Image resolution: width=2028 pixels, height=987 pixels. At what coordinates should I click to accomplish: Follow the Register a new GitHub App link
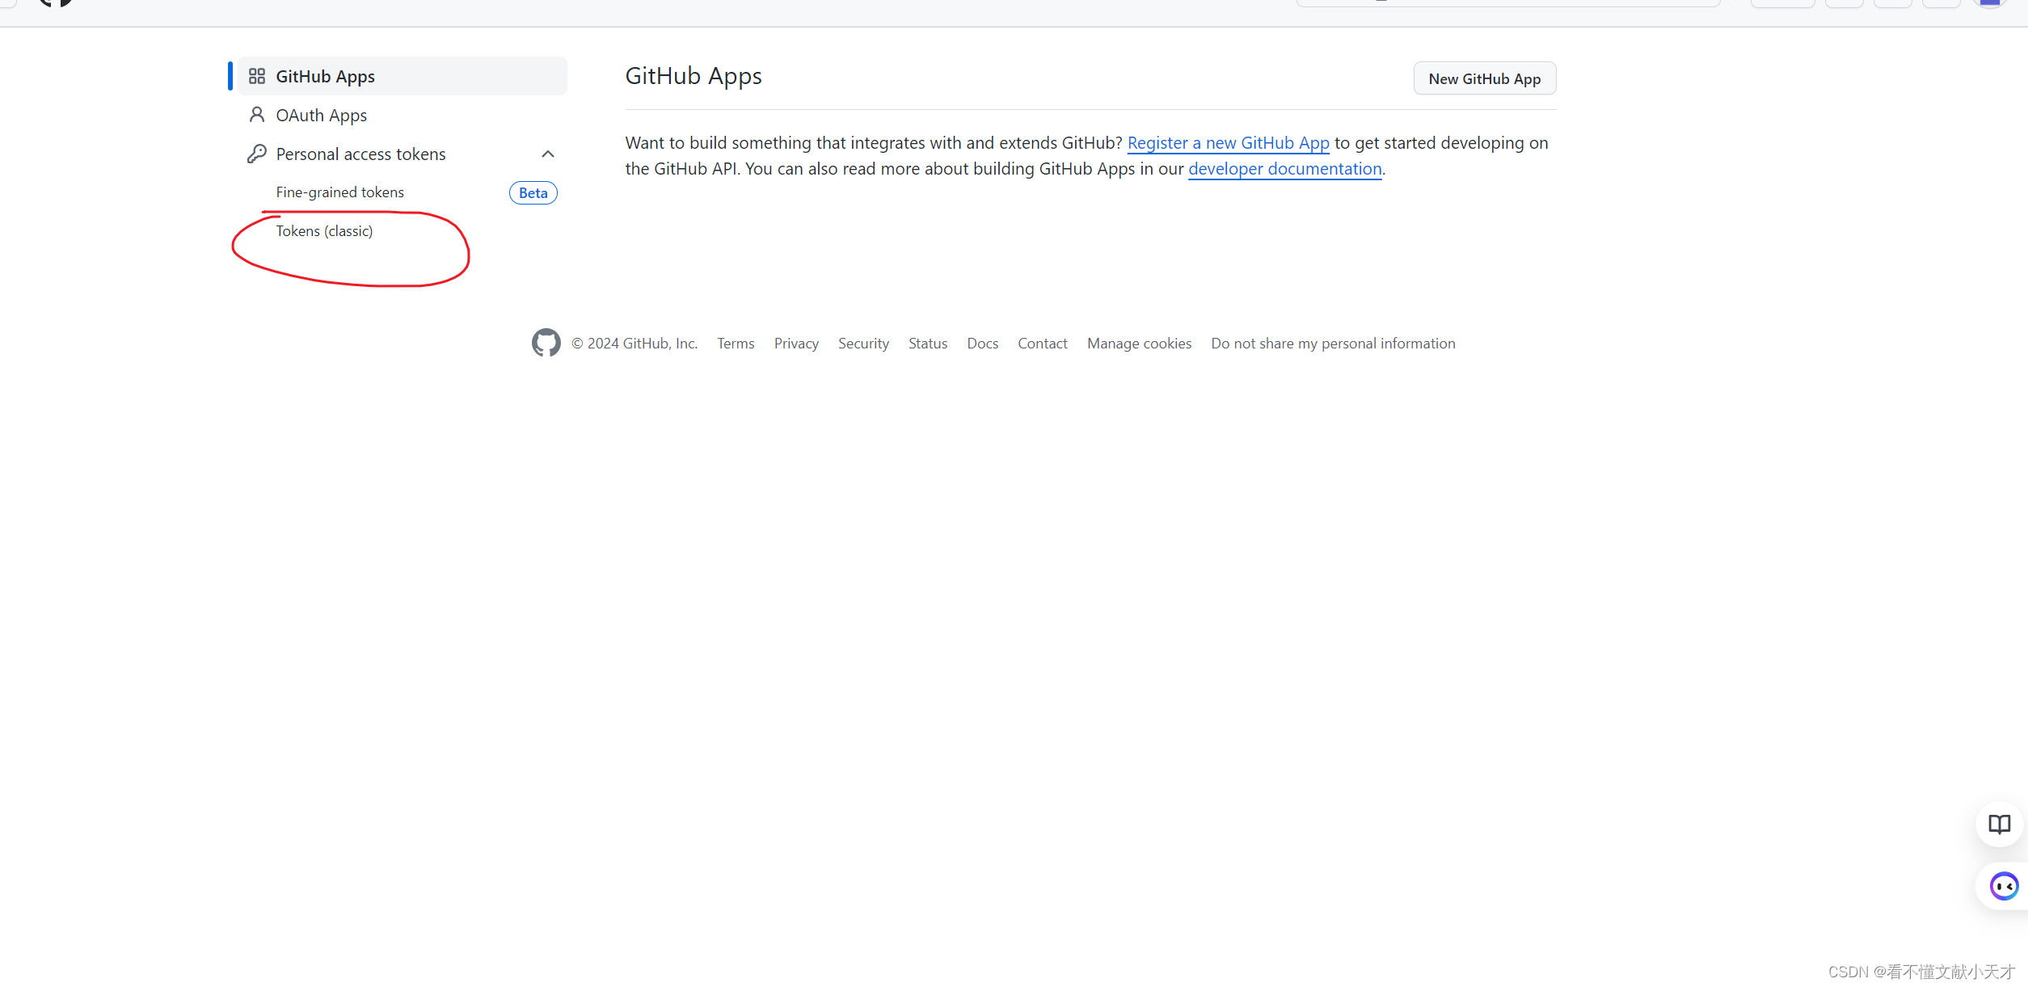click(x=1228, y=143)
